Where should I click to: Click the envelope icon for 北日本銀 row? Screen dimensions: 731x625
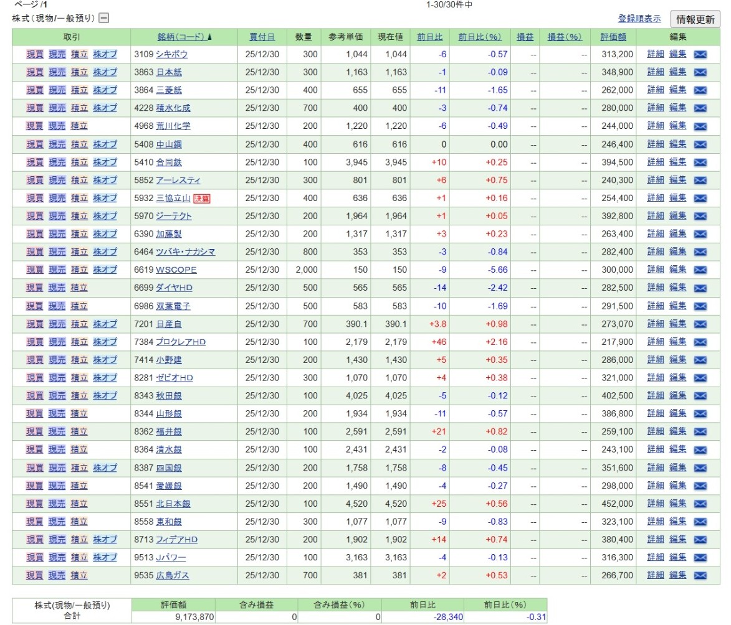coord(700,504)
